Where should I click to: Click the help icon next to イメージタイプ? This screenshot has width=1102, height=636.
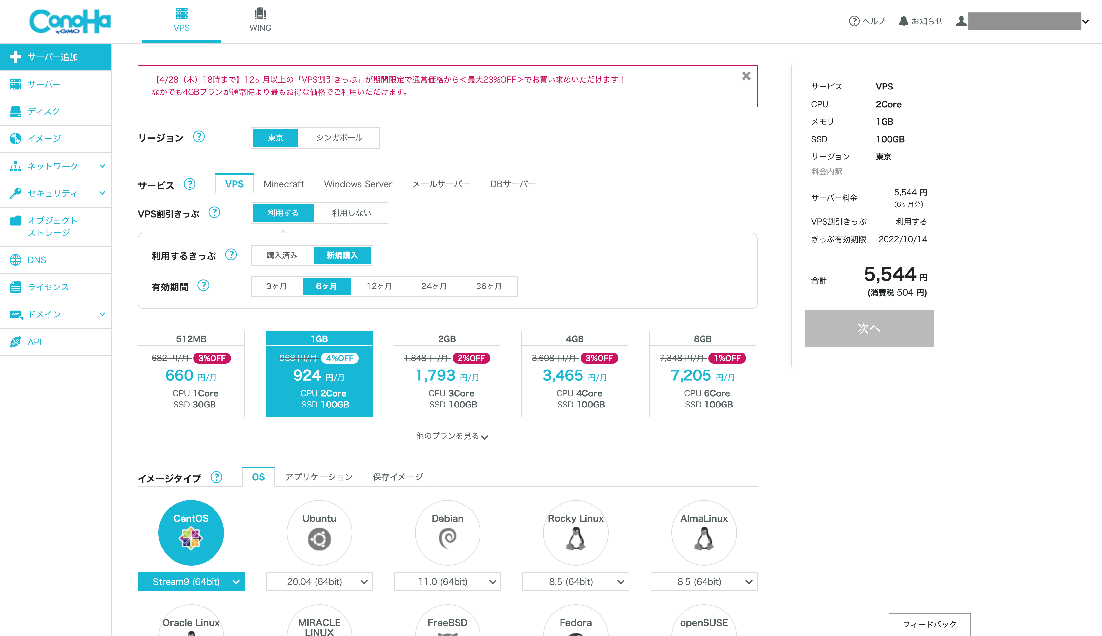216,477
